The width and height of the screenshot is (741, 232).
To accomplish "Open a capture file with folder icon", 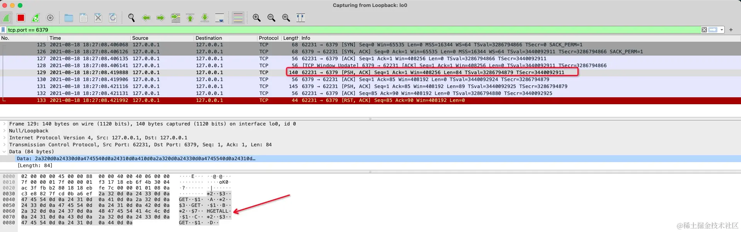I will (69, 18).
